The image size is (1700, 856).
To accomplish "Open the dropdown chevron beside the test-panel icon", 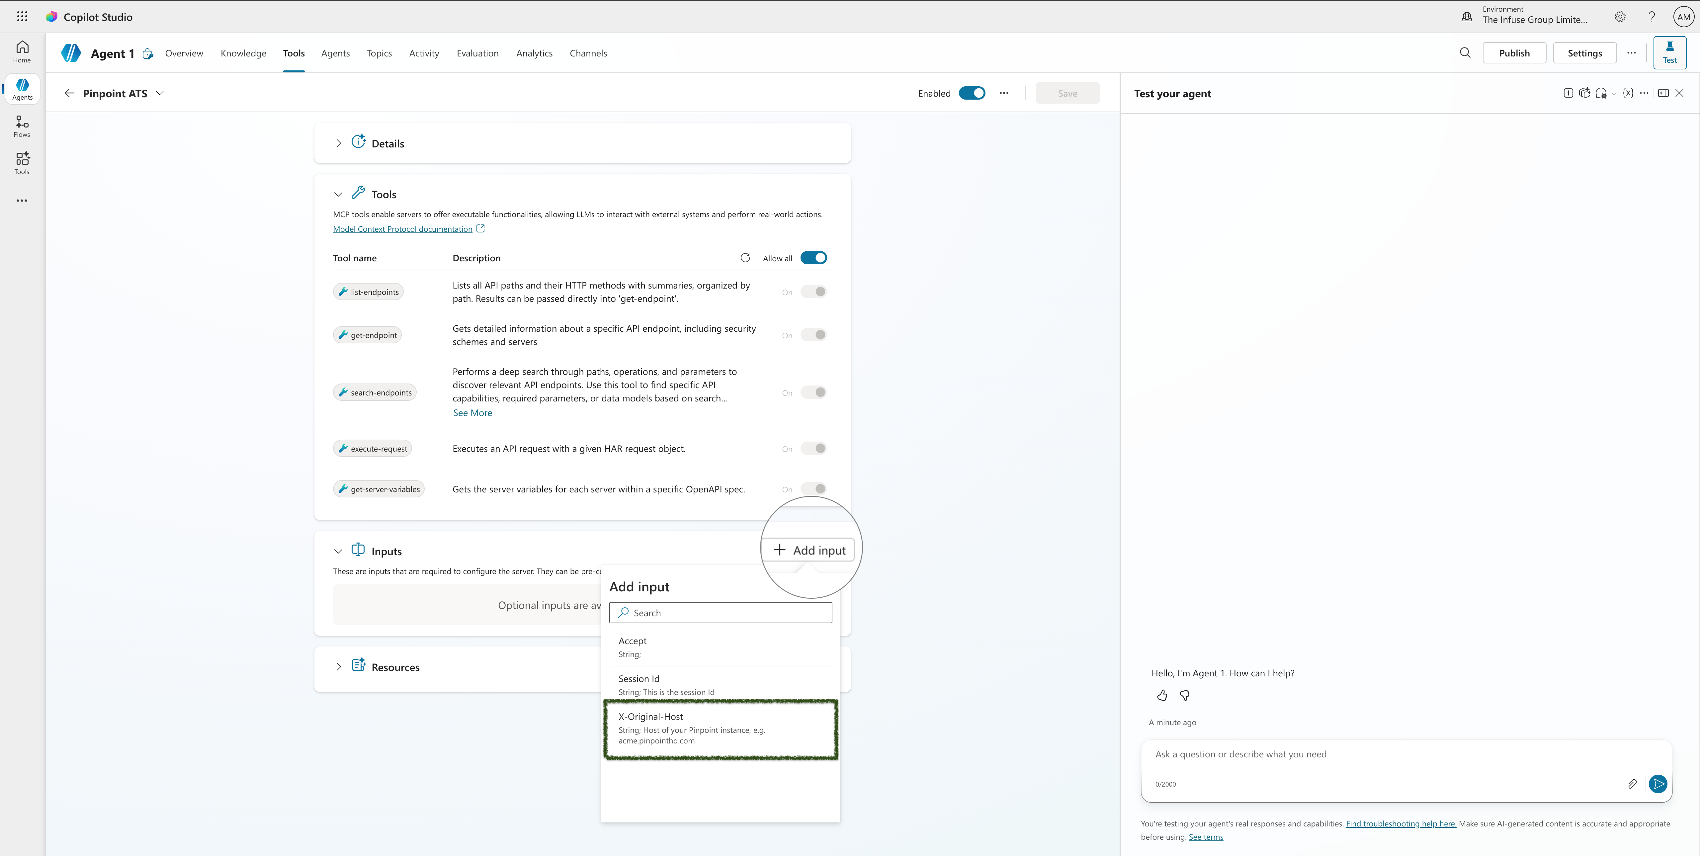I will 1614,94.
